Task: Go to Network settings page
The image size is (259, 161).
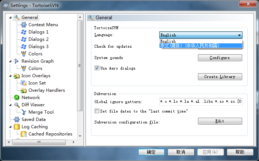Action: 31,98
